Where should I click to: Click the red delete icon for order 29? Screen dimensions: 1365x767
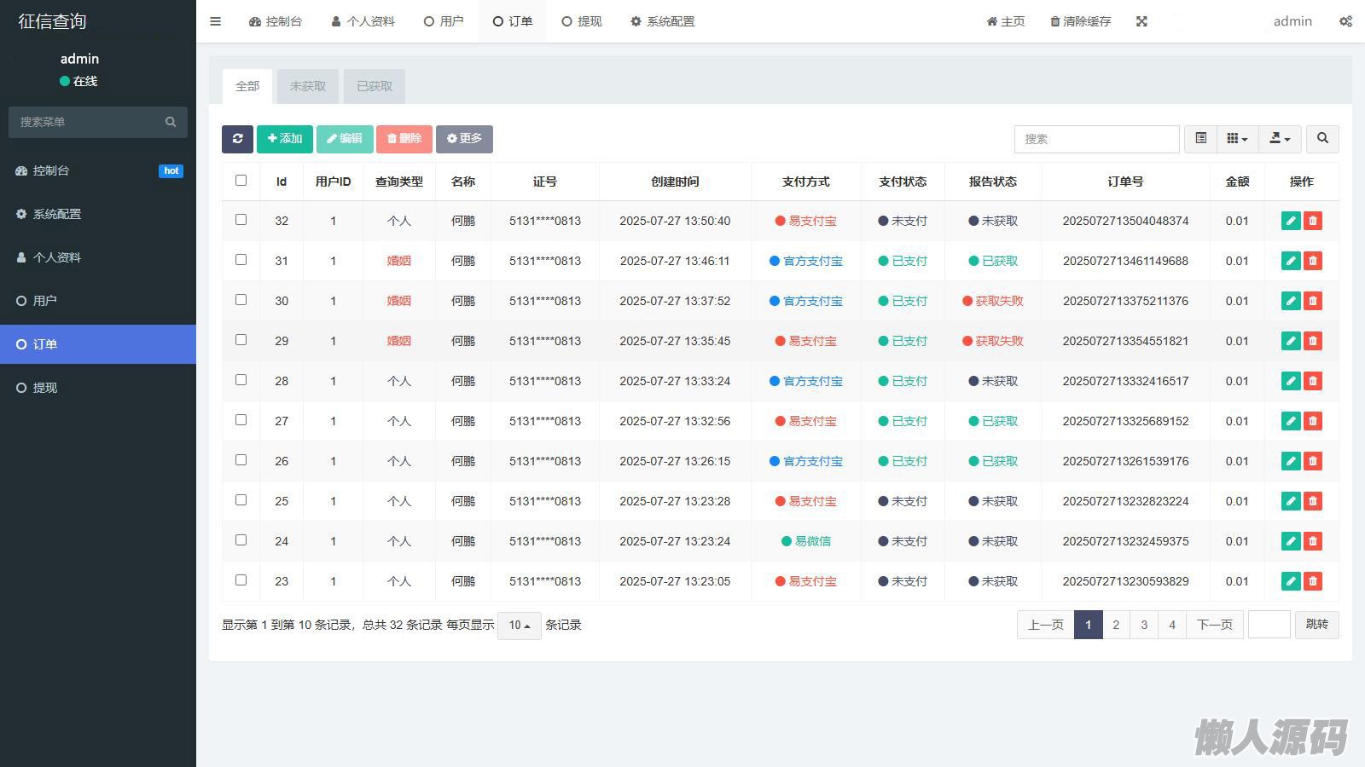1313,341
